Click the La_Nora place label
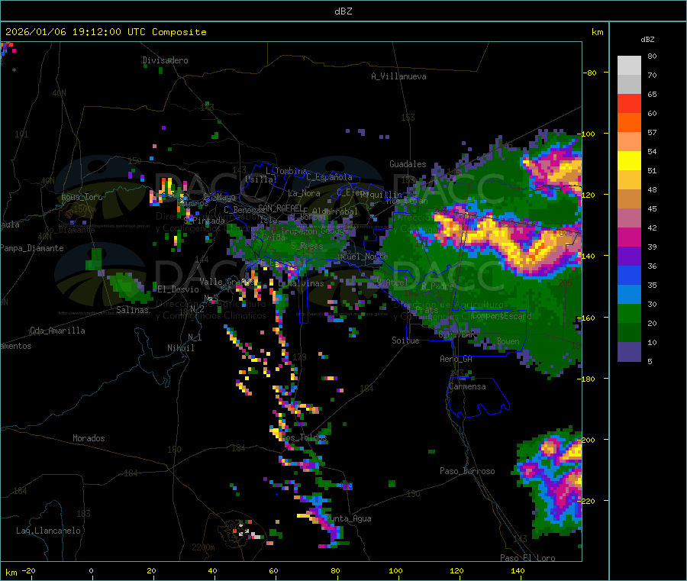687x581 pixels. [304, 193]
